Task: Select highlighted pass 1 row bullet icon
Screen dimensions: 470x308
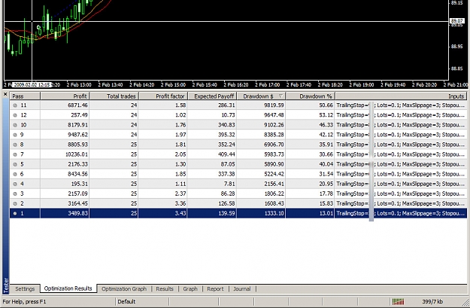Action: [x=15, y=213]
